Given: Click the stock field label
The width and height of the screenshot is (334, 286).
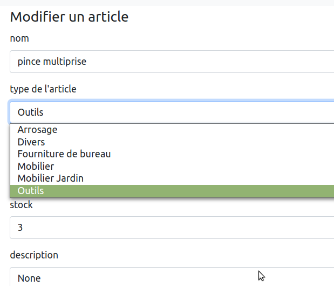Looking at the screenshot, I should click(22, 205).
